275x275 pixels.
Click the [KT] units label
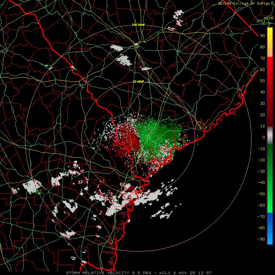coord(261,21)
